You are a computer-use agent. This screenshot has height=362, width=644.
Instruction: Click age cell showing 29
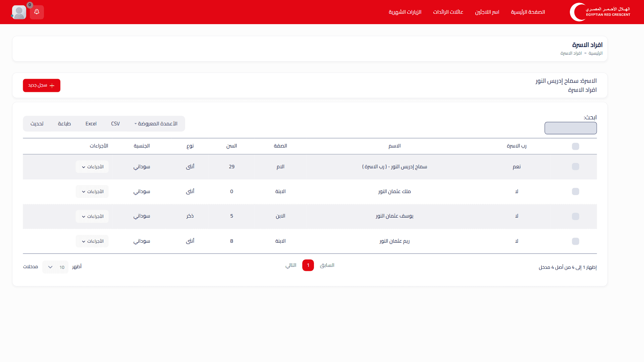232,167
